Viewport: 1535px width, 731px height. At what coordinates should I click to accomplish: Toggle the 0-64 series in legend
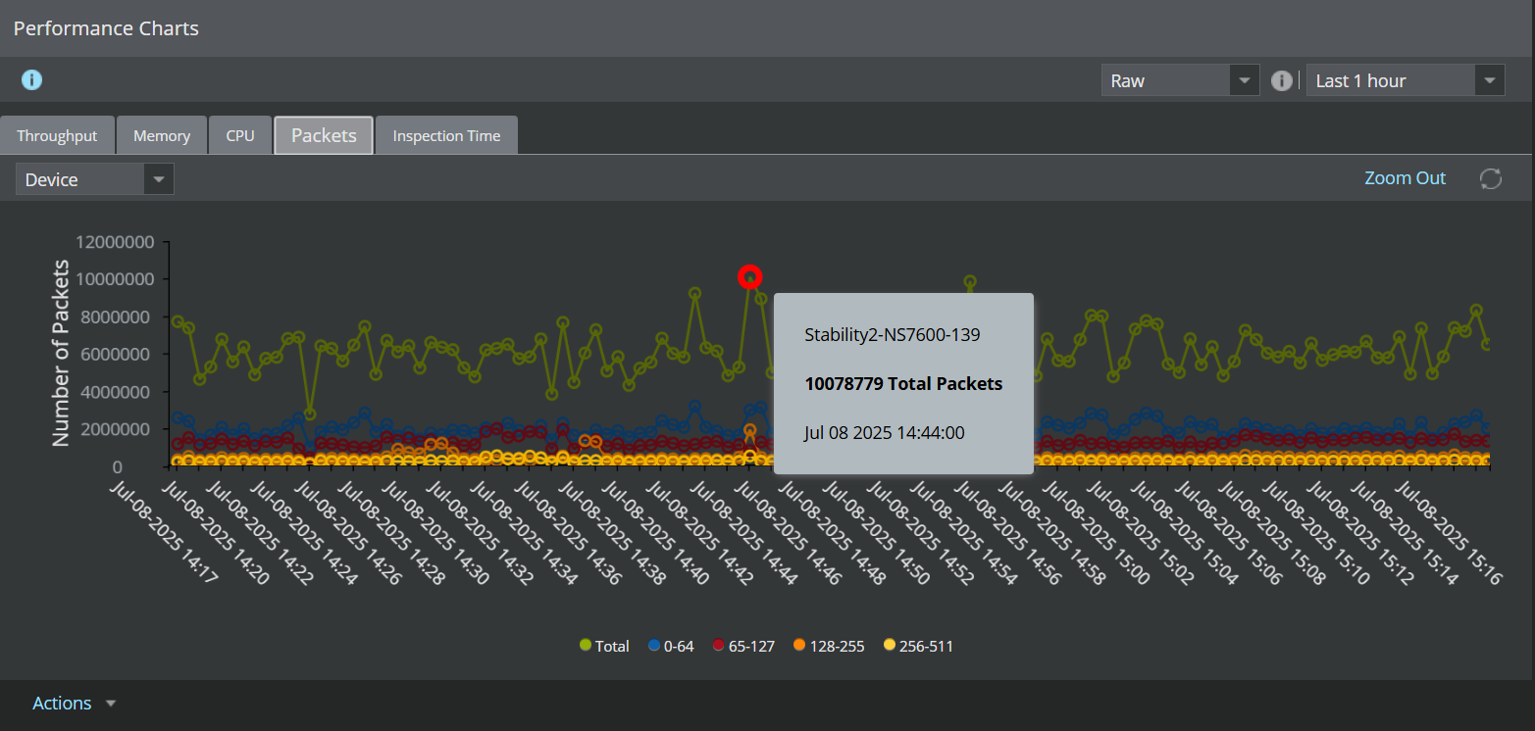671,646
